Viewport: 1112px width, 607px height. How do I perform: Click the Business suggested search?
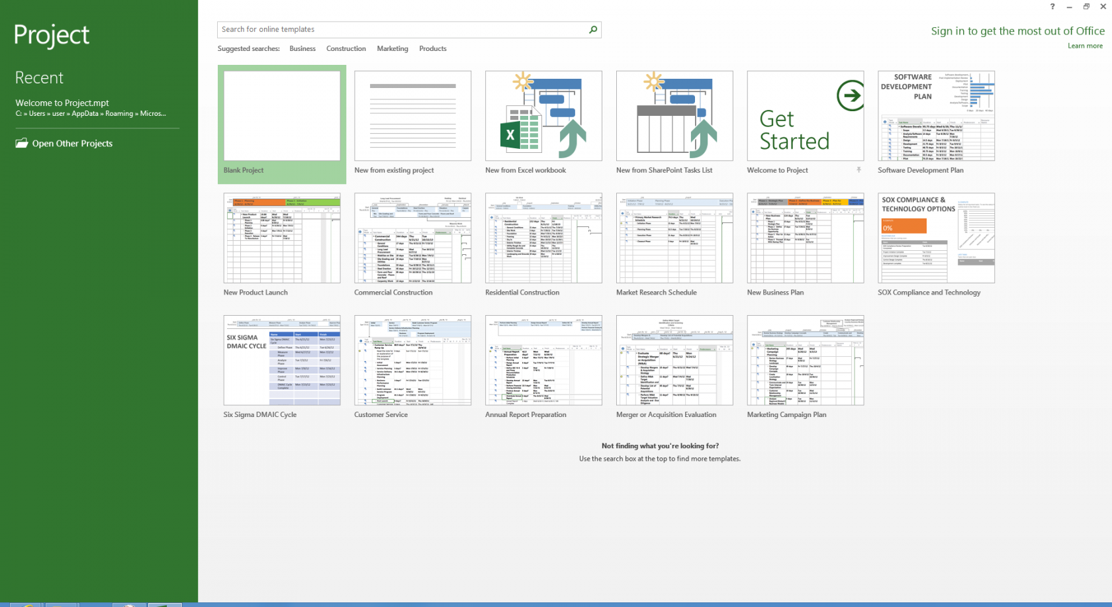click(x=302, y=48)
